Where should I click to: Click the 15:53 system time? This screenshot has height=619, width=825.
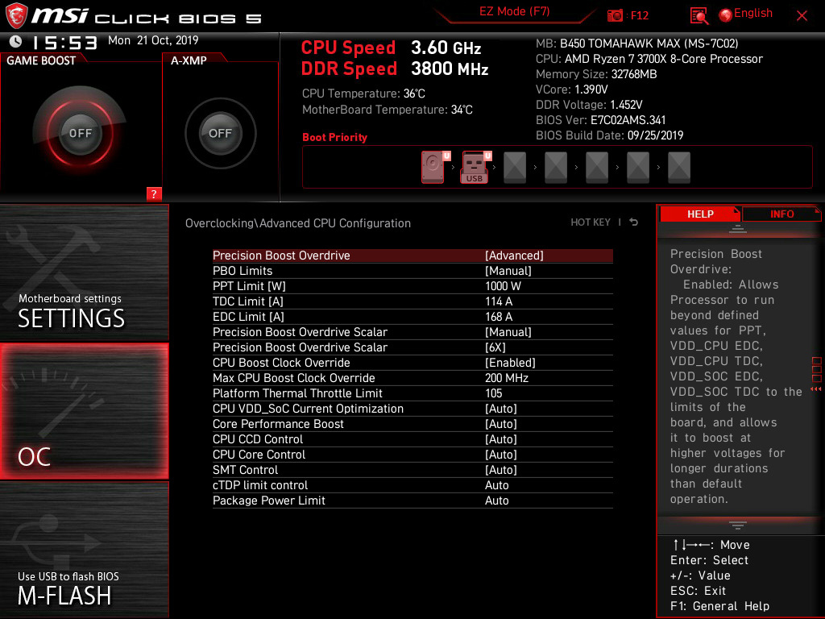(x=64, y=42)
